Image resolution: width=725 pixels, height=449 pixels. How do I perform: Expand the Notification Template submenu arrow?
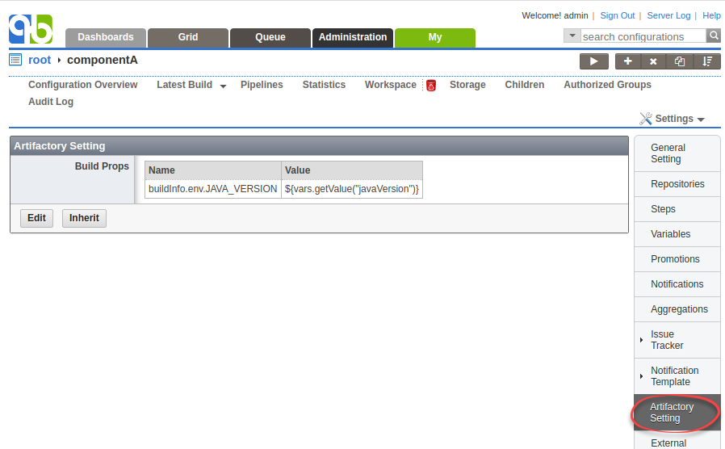(x=641, y=376)
